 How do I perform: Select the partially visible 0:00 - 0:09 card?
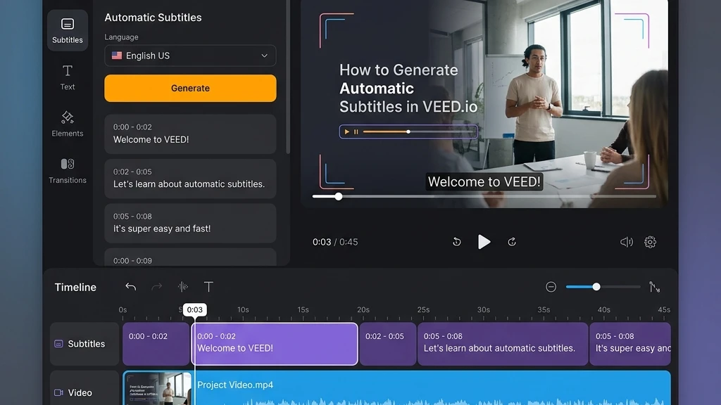point(190,257)
